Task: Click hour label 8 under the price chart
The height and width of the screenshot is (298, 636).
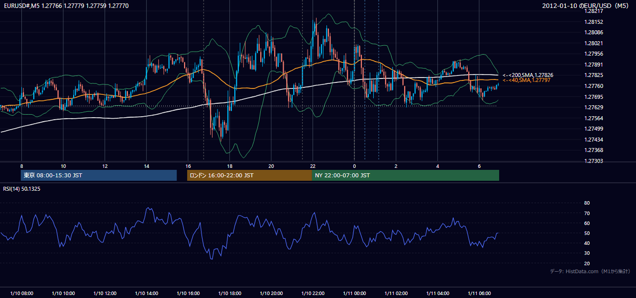Action: pyautogui.click(x=21, y=166)
